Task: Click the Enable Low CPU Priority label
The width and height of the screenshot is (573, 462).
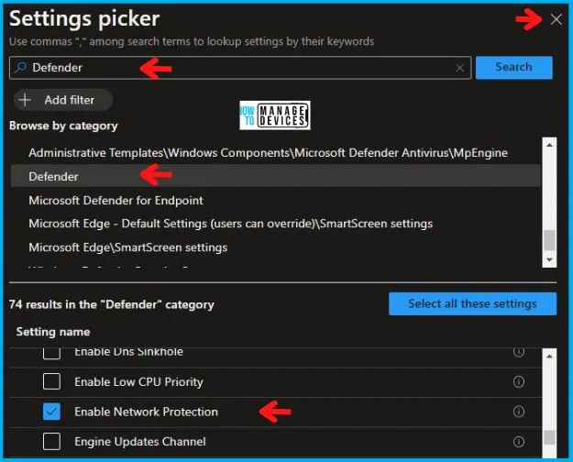Action: 138,382
